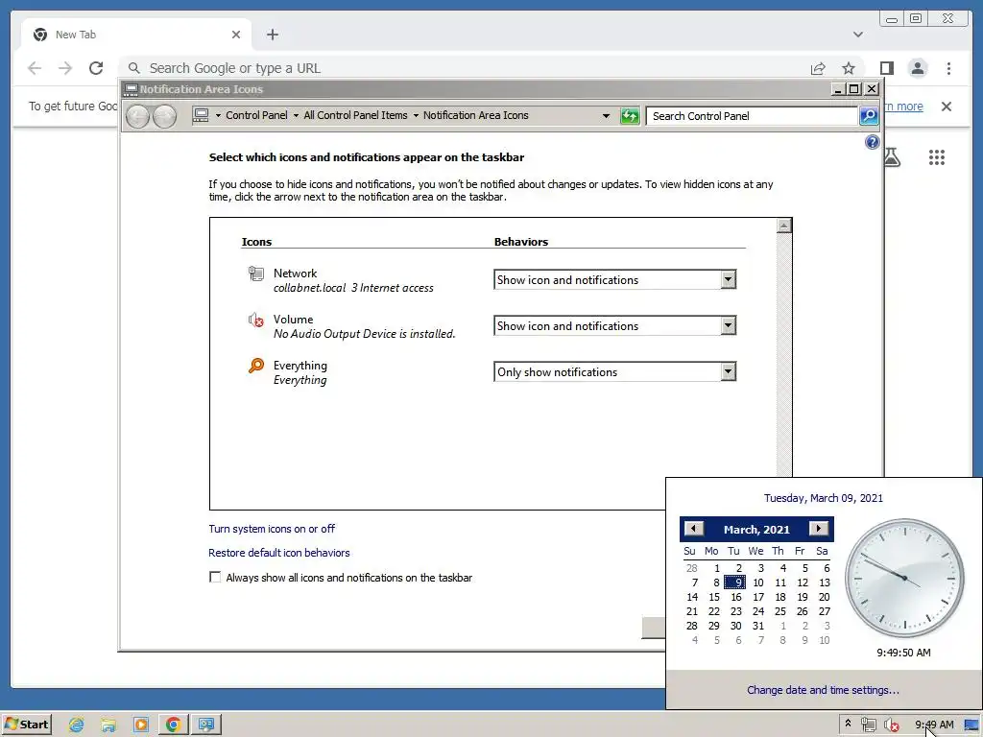Launch Internet Explorer from taskbar

(x=77, y=725)
